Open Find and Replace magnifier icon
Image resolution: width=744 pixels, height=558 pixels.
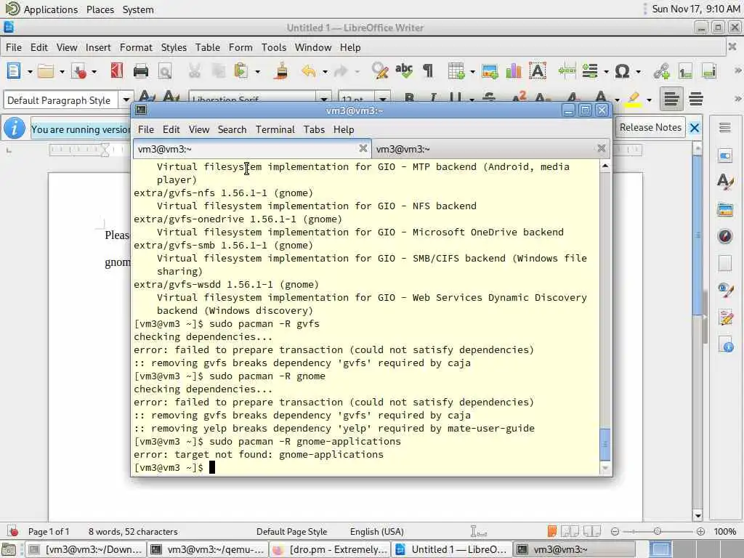[x=379, y=71]
